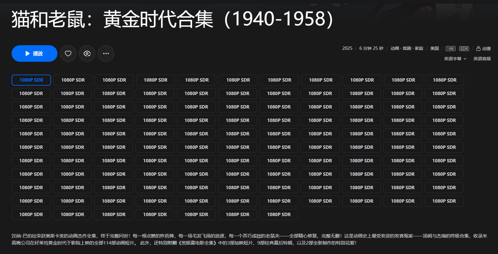
Task: Click the 家庭 genre tag
Action: 419,49
